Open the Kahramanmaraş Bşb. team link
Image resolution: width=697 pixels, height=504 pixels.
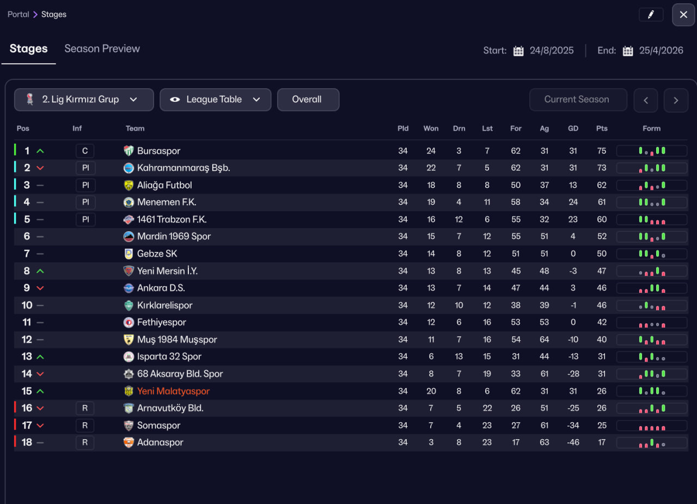(x=184, y=168)
